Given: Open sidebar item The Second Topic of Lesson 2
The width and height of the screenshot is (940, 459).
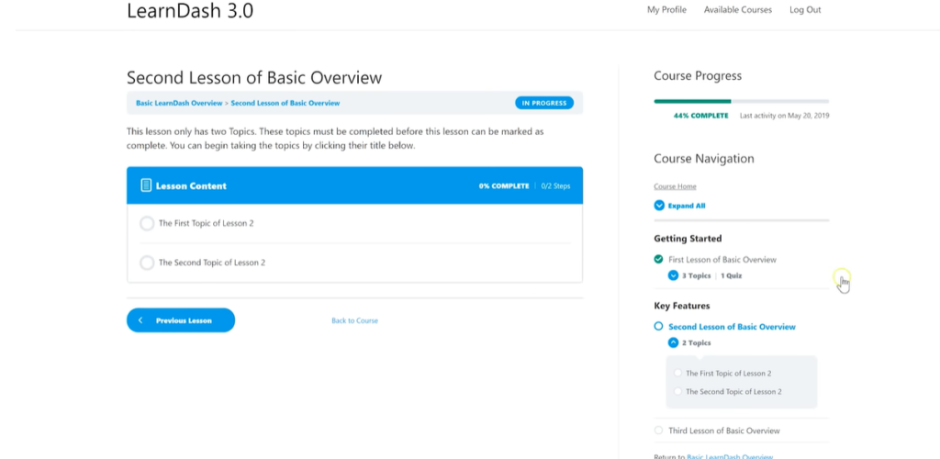Looking at the screenshot, I should click(x=733, y=392).
